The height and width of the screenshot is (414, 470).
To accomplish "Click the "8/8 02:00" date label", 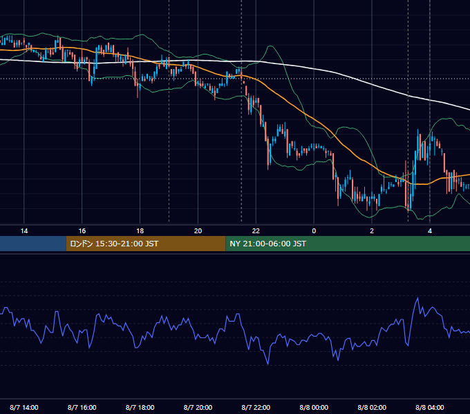I will click(x=372, y=407).
